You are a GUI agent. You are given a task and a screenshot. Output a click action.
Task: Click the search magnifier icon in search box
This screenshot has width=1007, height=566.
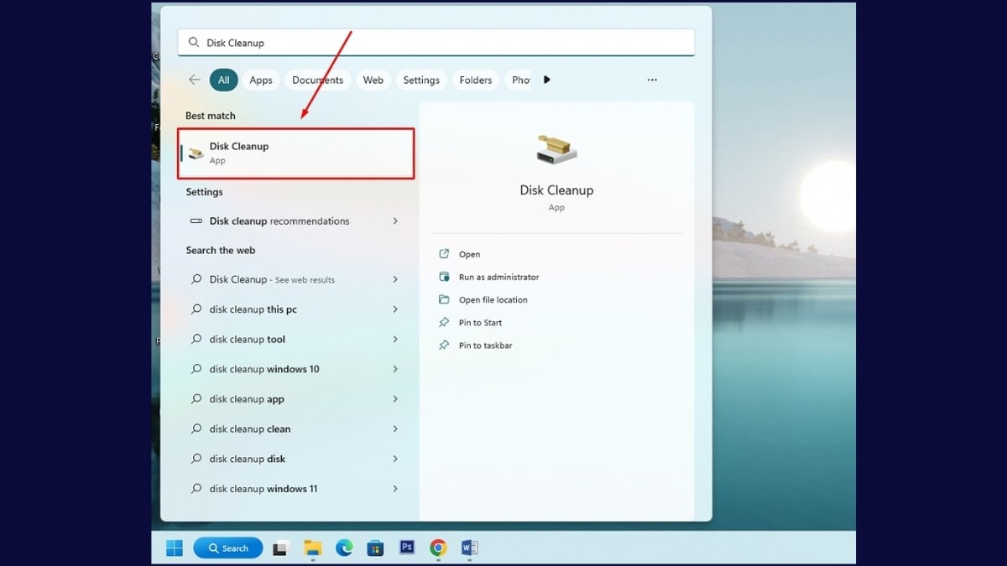[194, 43]
